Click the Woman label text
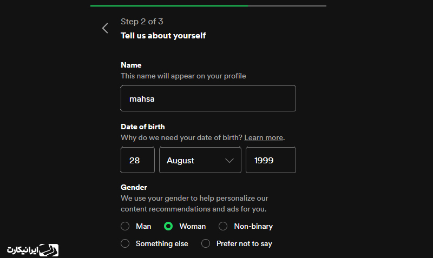Image resolution: width=433 pixels, height=258 pixels. (x=193, y=226)
